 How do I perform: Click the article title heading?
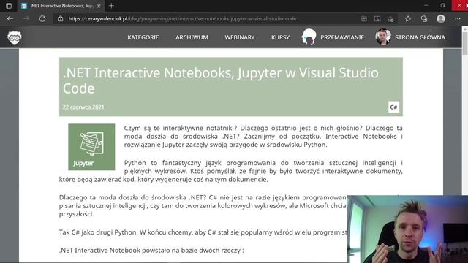click(x=221, y=80)
